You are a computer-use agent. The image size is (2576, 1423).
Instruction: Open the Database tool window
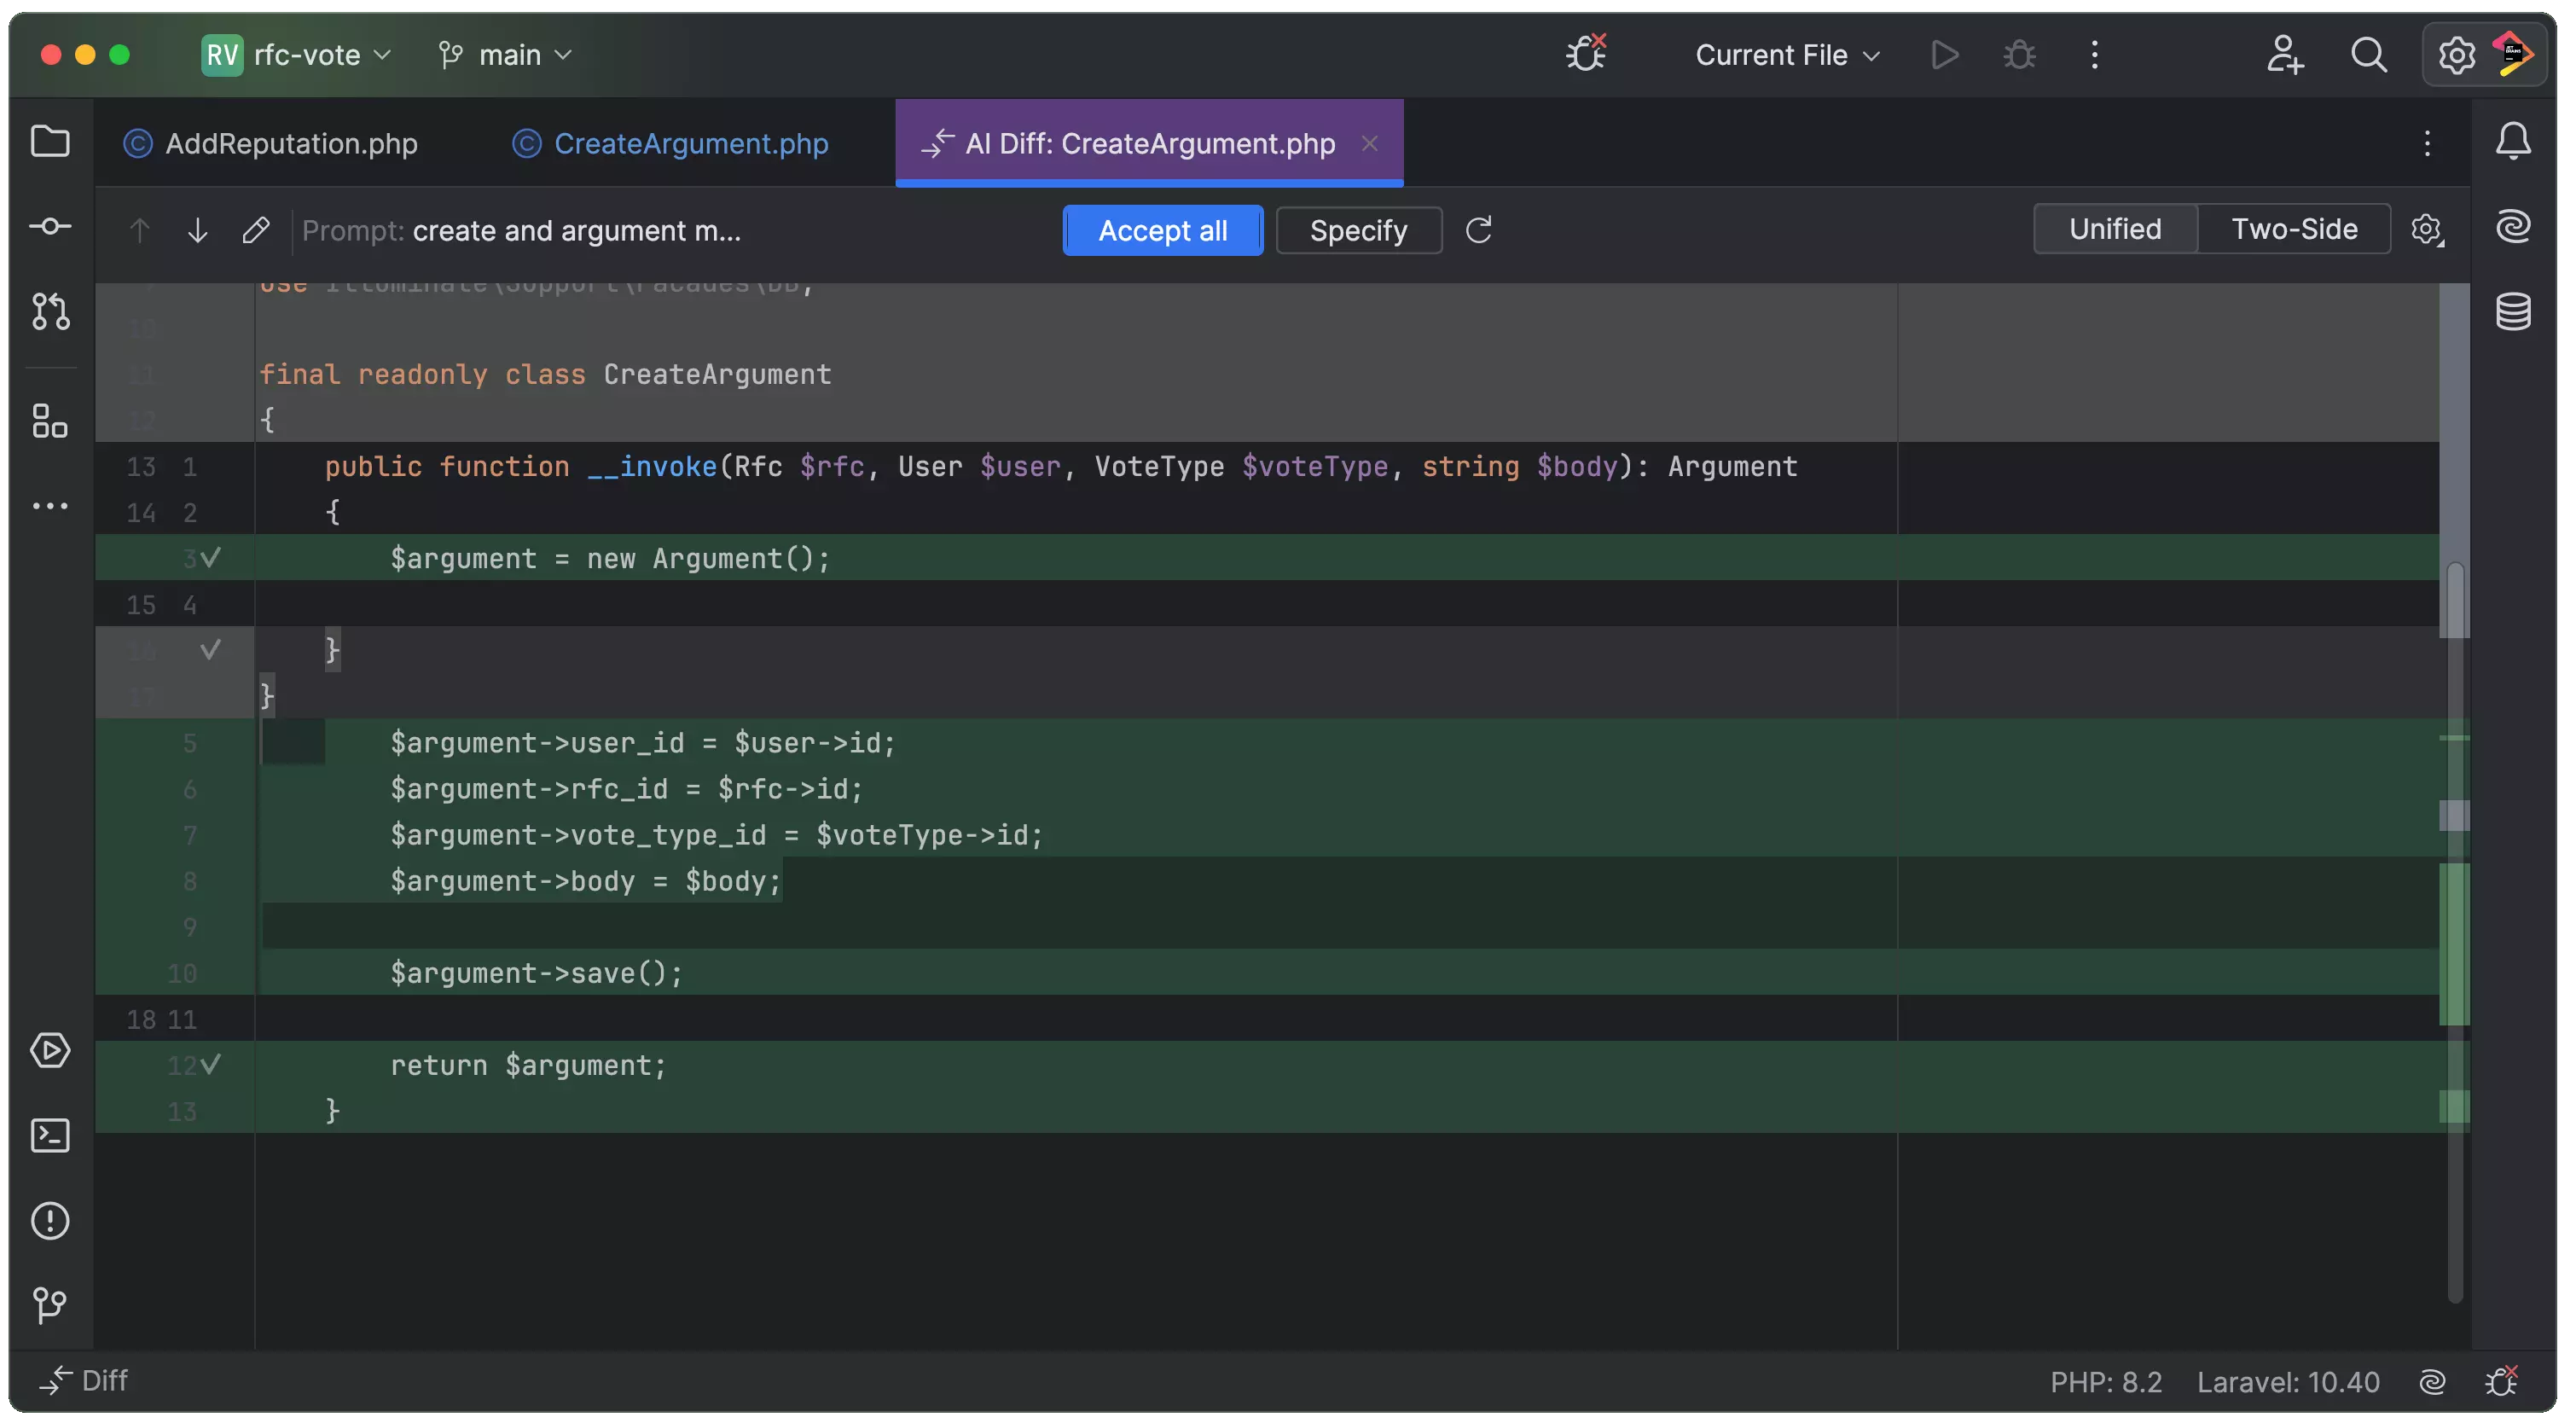(2513, 312)
